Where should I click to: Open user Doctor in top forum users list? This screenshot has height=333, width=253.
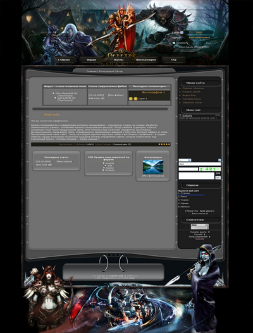click(x=109, y=168)
